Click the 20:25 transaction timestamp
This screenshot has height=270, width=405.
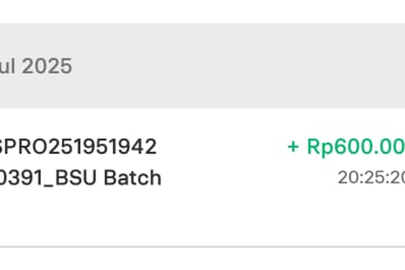[x=371, y=177]
